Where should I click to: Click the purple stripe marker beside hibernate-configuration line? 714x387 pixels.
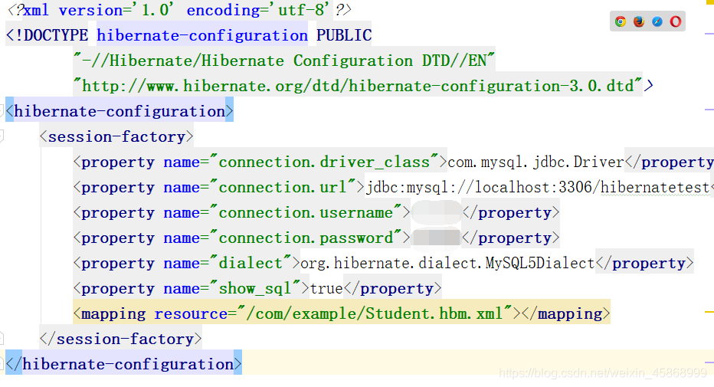(x=709, y=110)
